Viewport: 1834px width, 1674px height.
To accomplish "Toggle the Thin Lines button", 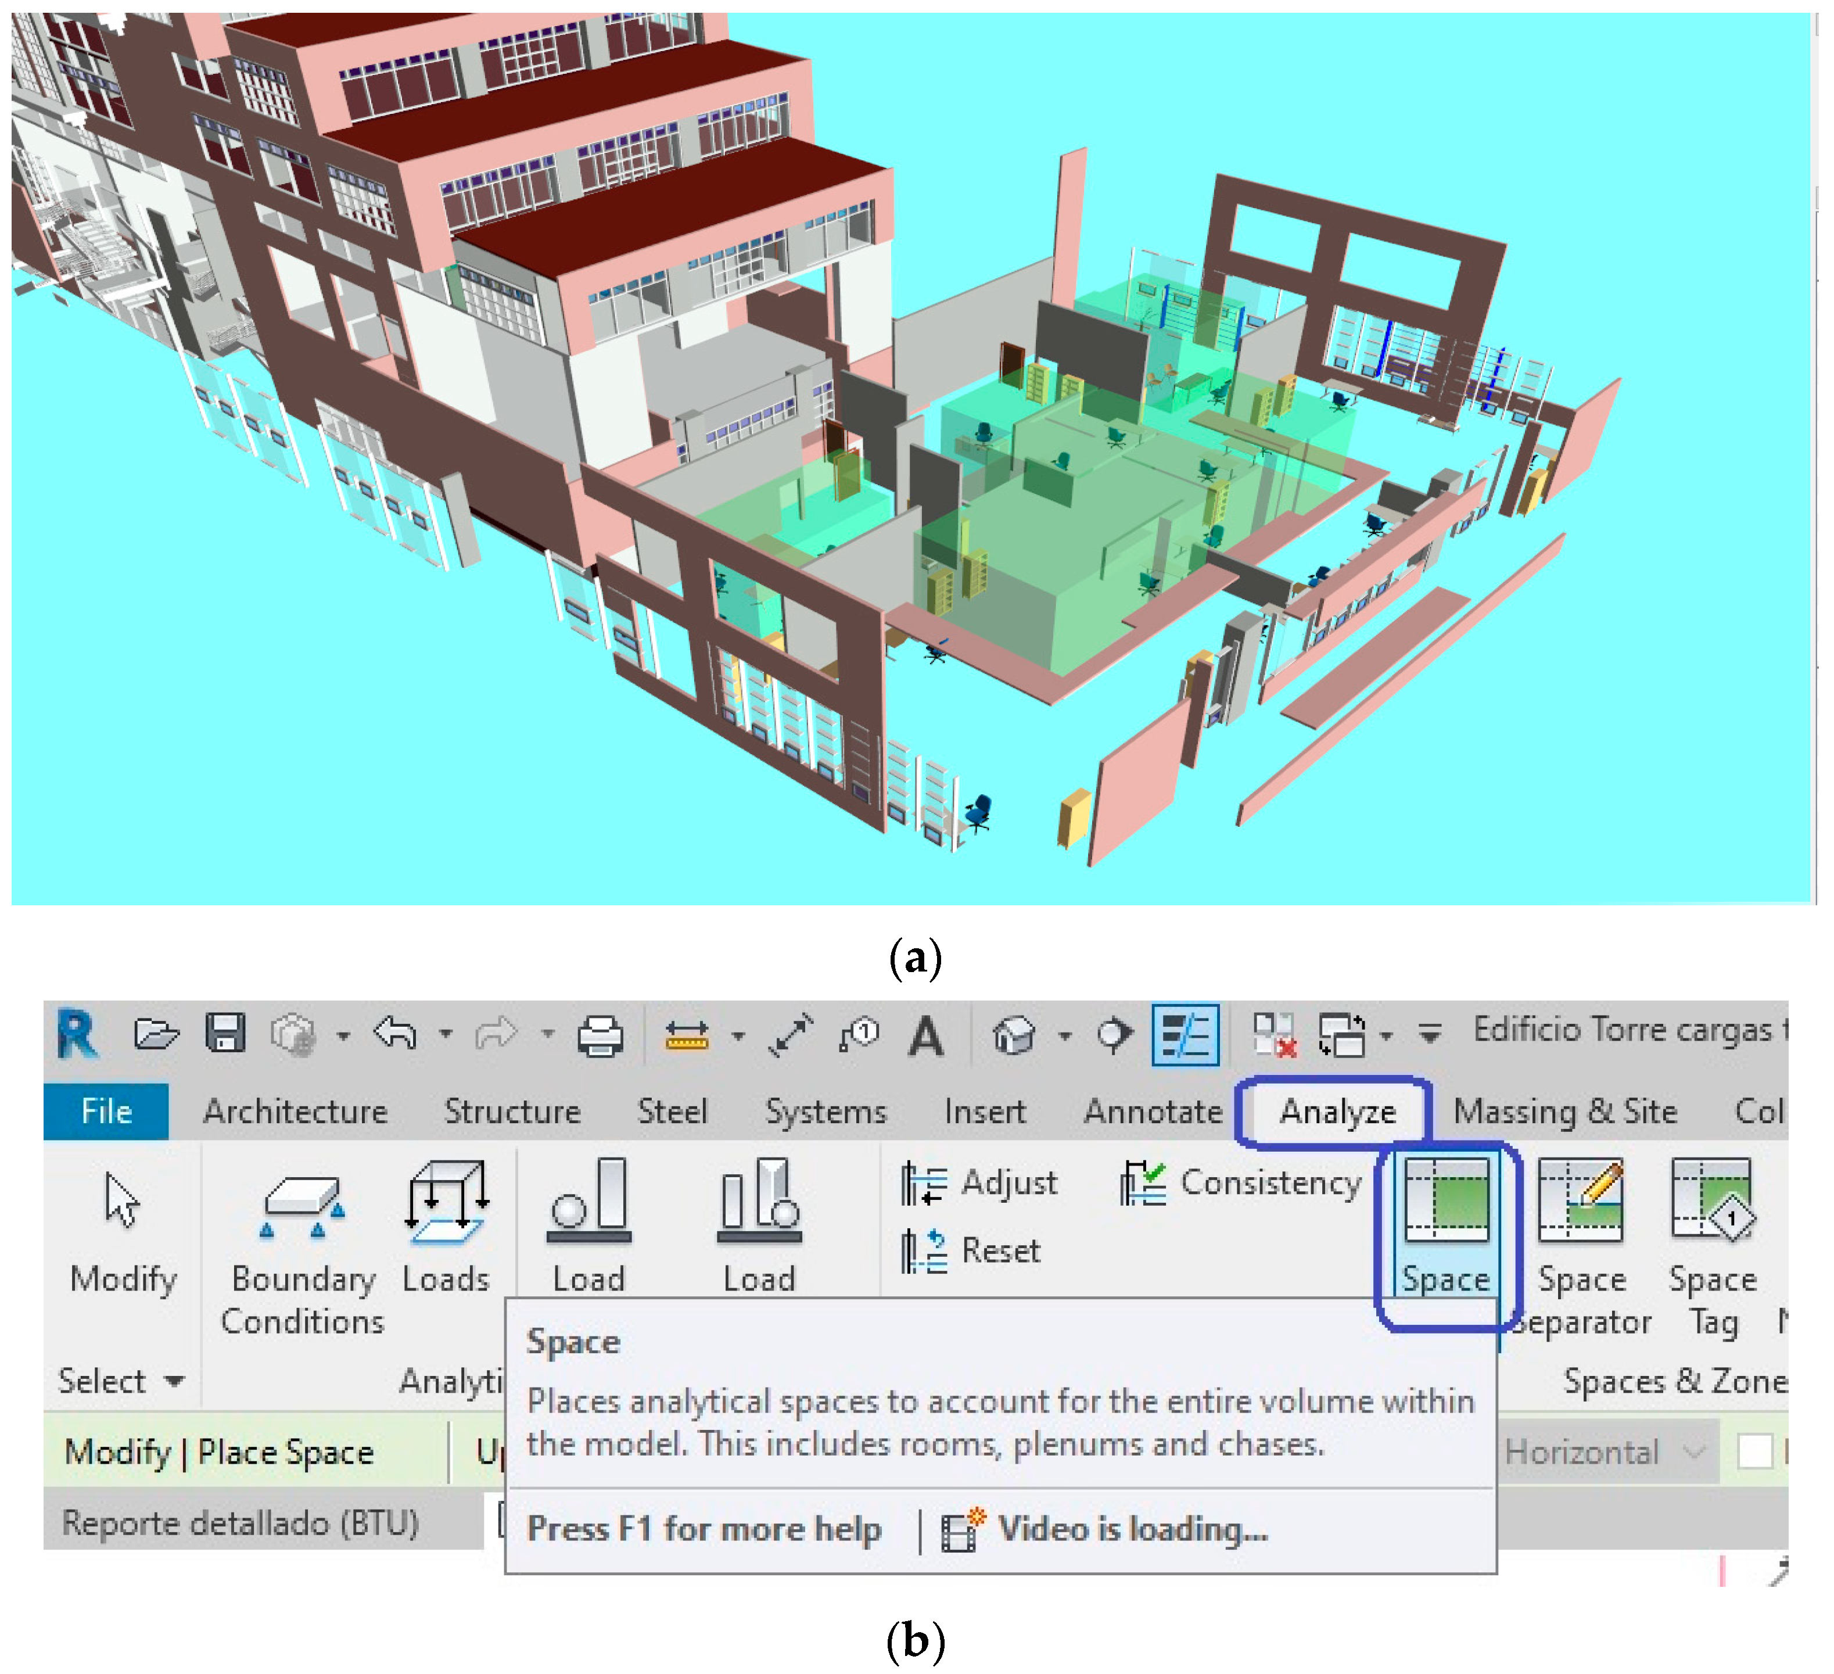I will tap(1185, 1035).
